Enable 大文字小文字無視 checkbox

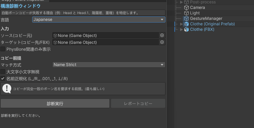pyautogui.click(x=3, y=72)
